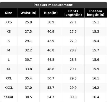Select inseam value 15.4 for S
The width and height of the screenshot is (107, 102).
[x=96, y=41]
